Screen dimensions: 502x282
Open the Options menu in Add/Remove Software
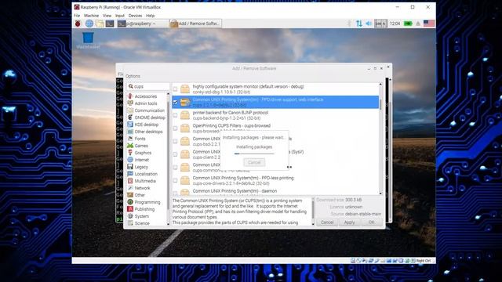[133, 76]
